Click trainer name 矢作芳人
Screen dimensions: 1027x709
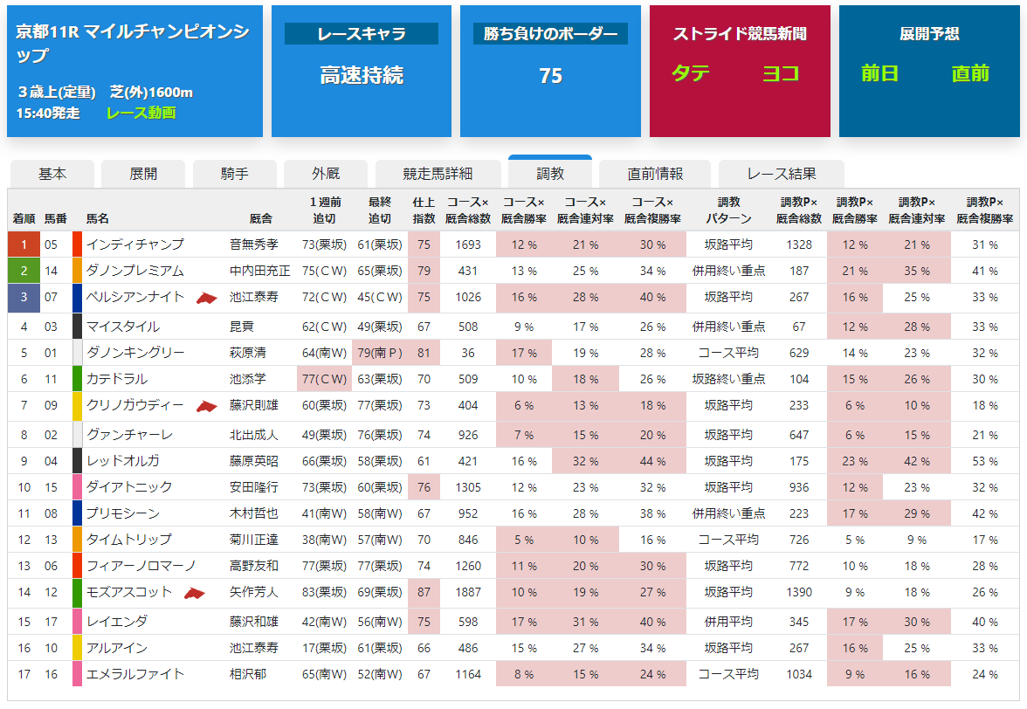(x=254, y=592)
